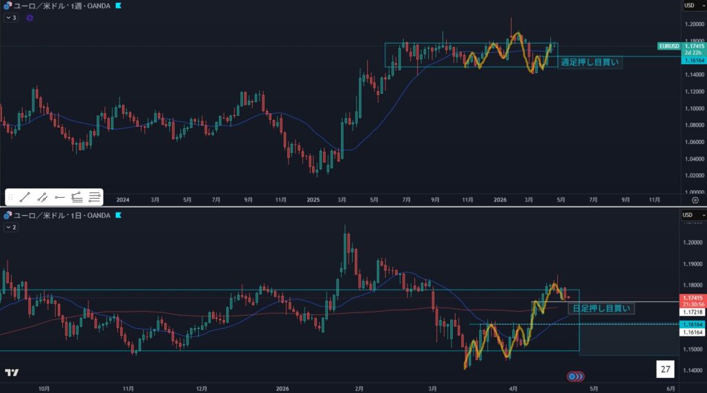The height and width of the screenshot is (393, 707).
Task: Click the daily chart symbol title ユーロ/米ドル・1日
Action: 61,216
